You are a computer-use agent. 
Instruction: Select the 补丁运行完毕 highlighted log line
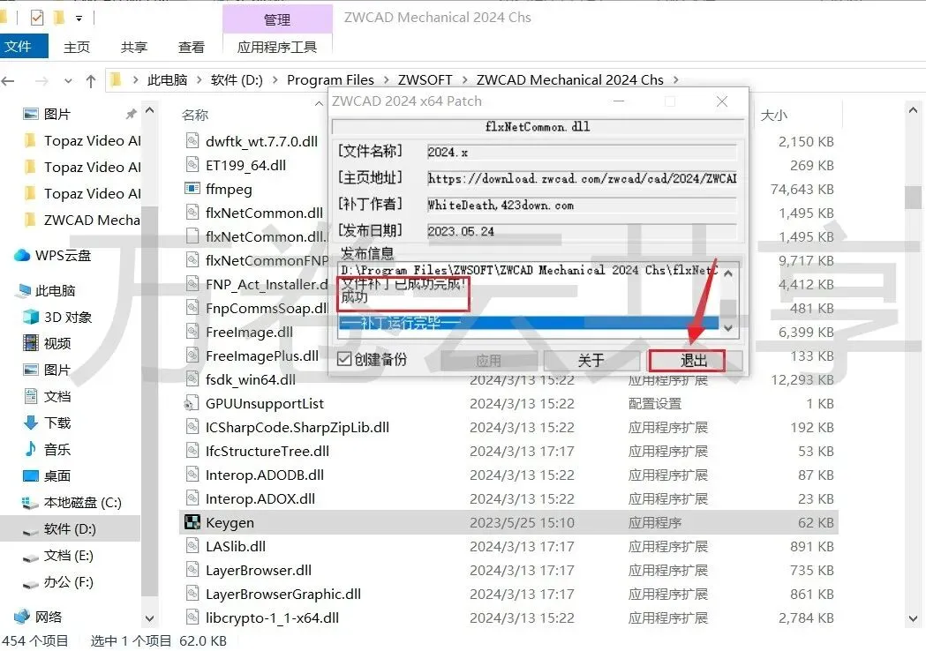(529, 323)
